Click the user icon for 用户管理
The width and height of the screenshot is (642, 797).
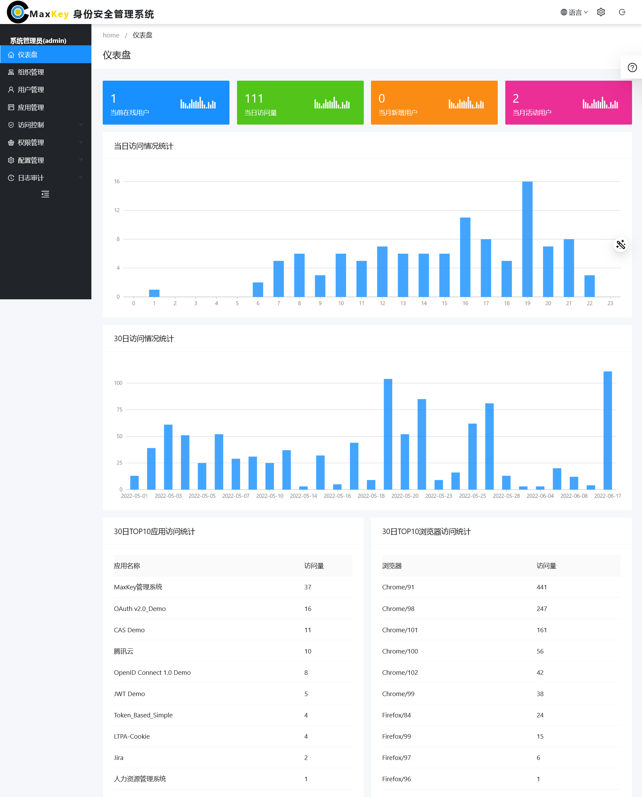click(x=11, y=90)
